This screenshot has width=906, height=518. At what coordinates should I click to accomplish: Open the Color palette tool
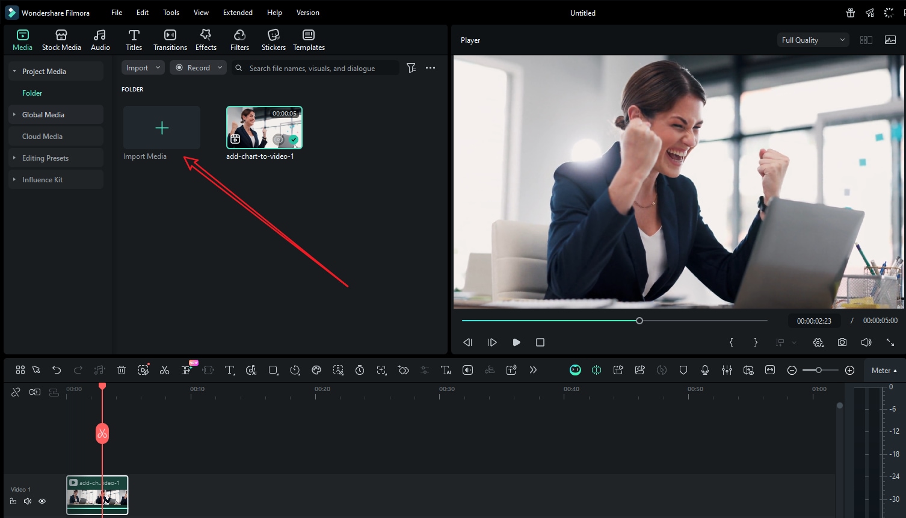pyautogui.click(x=316, y=370)
